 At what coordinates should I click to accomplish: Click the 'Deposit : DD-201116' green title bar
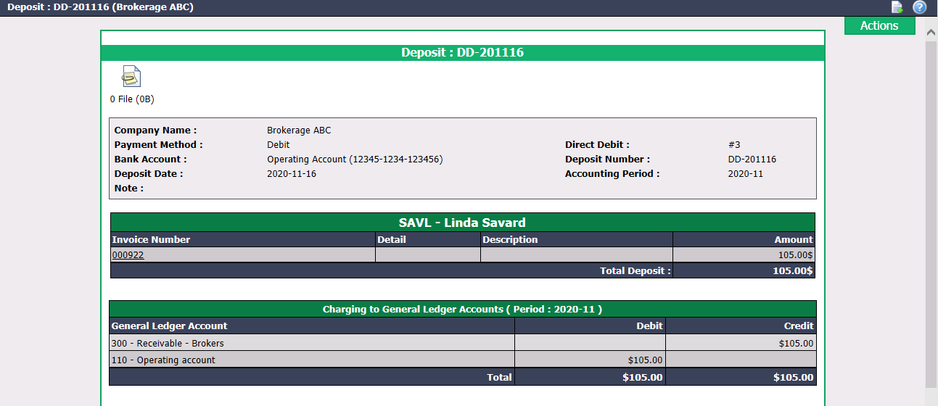tap(463, 53)
